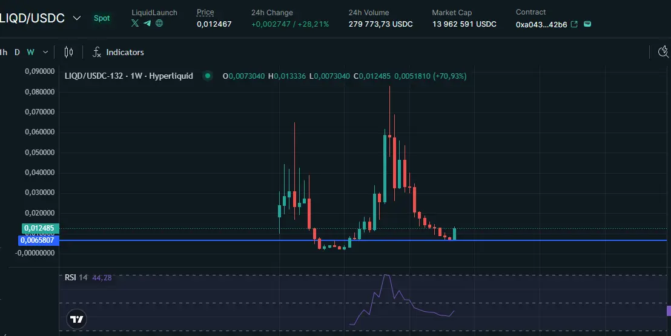Click the Price value 0,012467
This screenshot has height=336, width=671.
click(214, 24)
